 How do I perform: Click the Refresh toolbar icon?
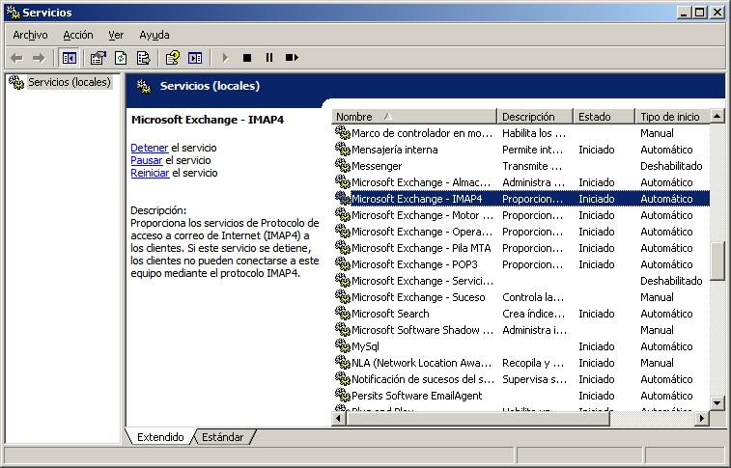(x=121, y=58)
